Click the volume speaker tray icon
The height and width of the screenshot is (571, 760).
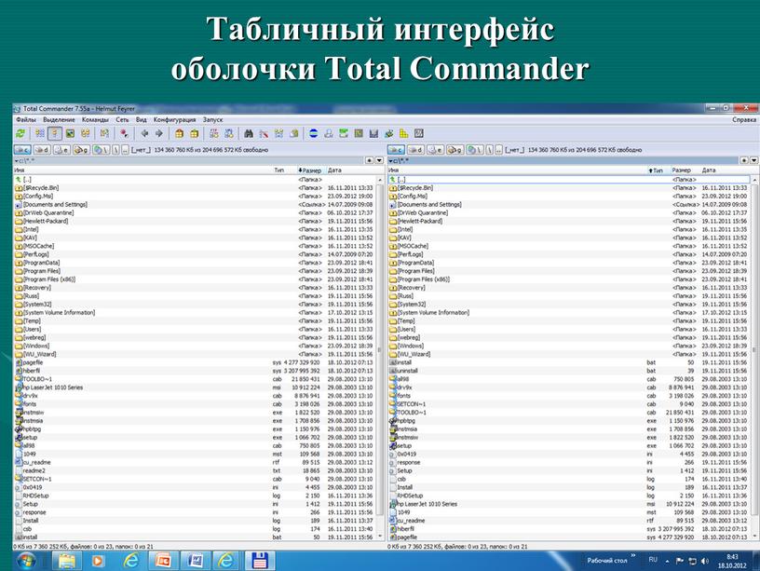705,561
